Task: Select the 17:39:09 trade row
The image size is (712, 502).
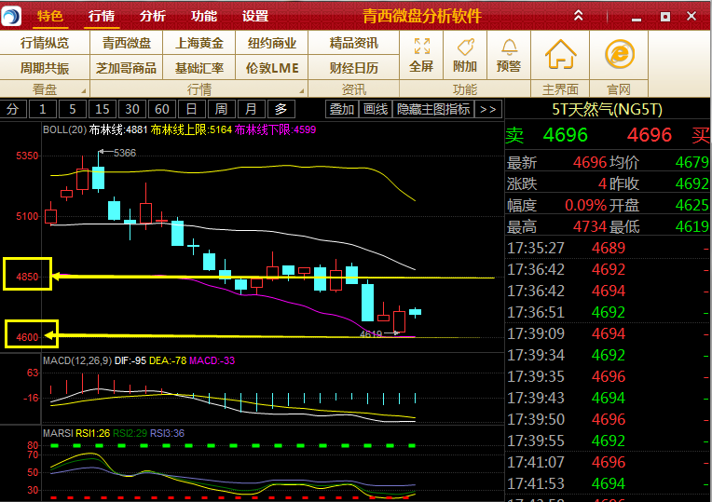Action: click(x=608, y=333)
